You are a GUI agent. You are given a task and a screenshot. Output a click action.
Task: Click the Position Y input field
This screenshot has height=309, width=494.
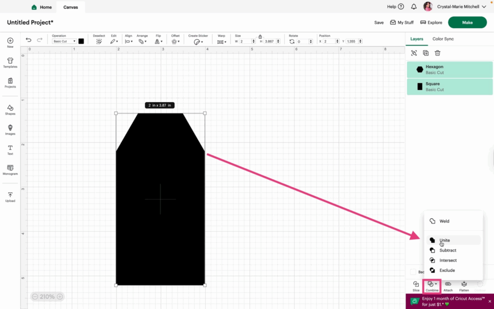pyautogui.click(x=353, y=42)
